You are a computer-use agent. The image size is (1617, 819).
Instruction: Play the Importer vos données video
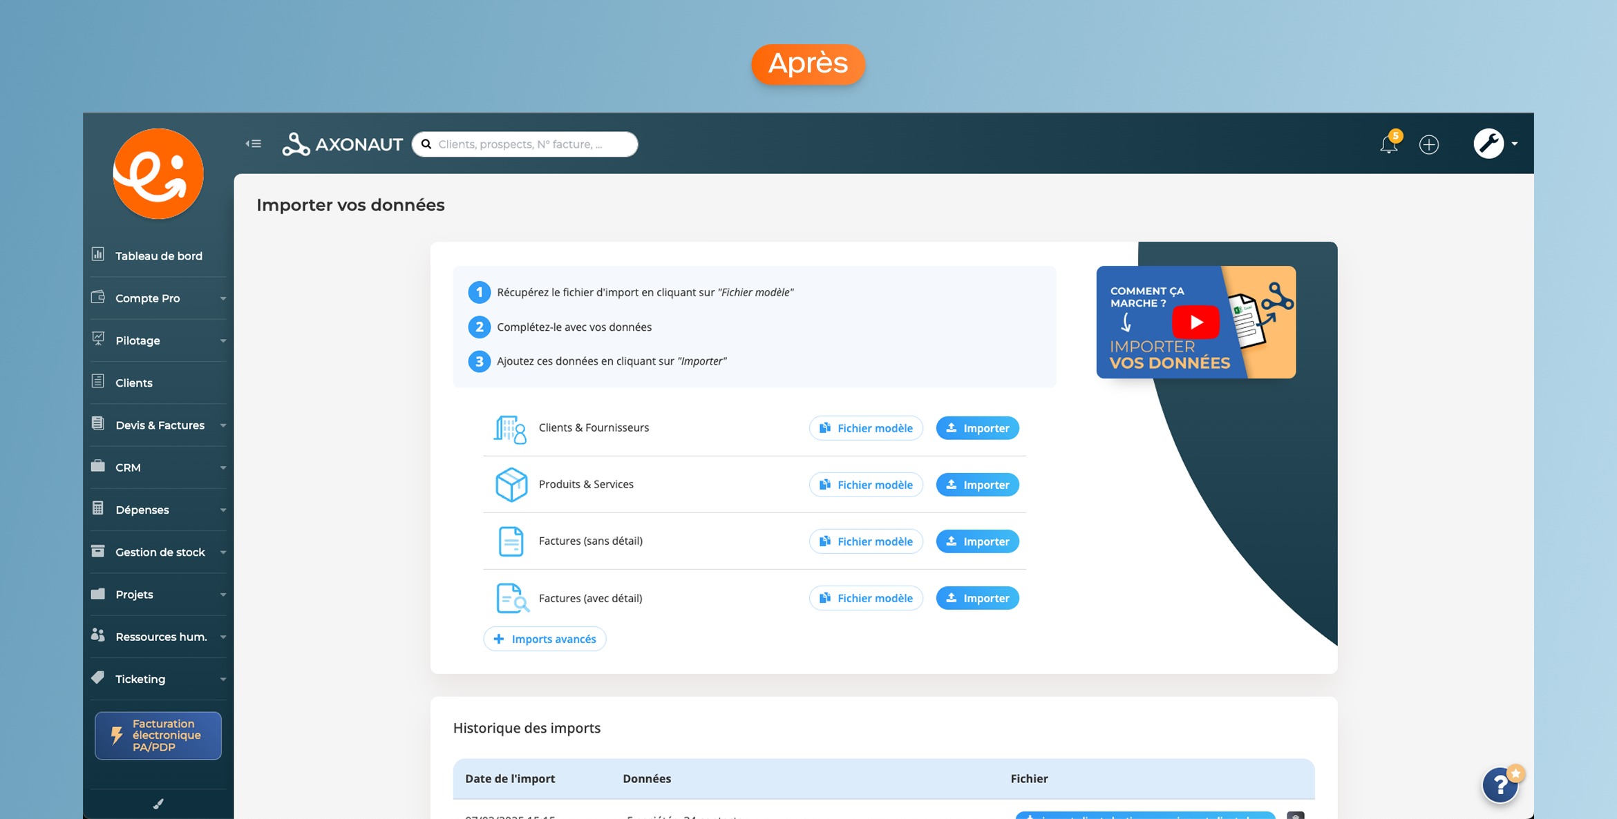(x=1195, y=322)
